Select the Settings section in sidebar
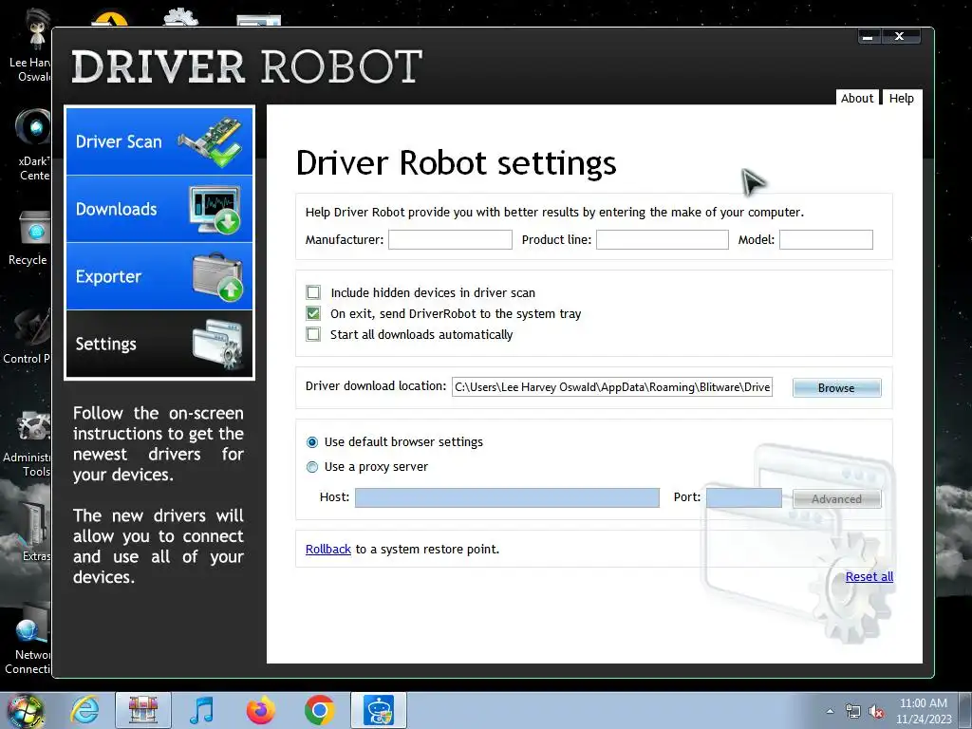Image resolution: width=972 pixels, height=729 pixels. pyautogui.click(x=159, y=344)
